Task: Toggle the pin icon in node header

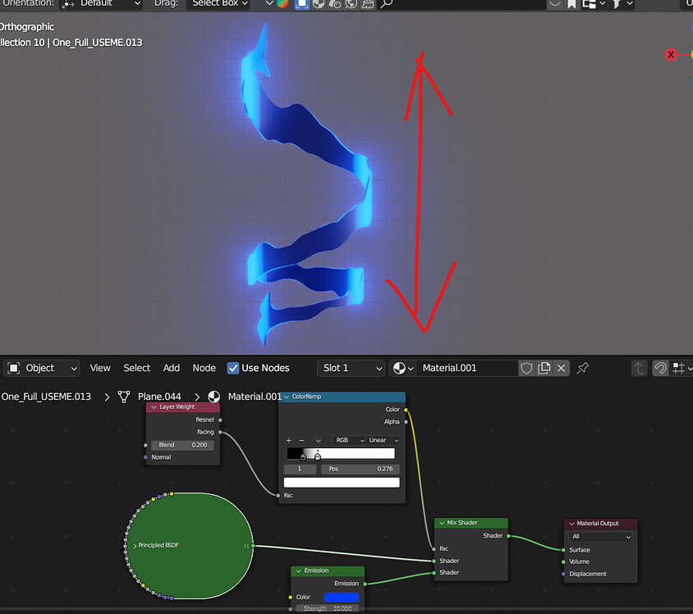Action: coord(583,368)
